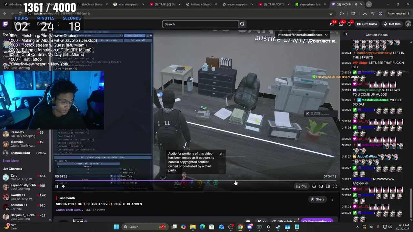Show hidden system tray icons

(x=358, y=227)
